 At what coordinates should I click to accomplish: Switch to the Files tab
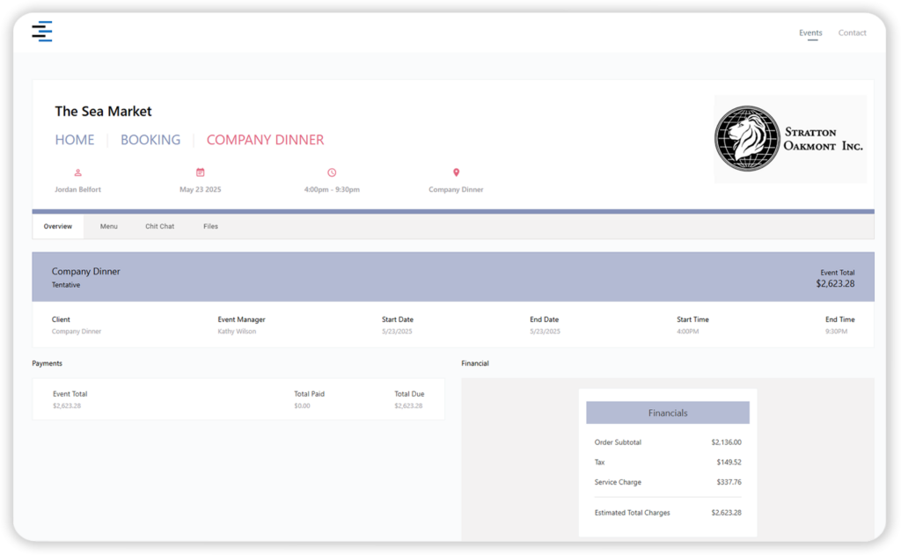(210, 226)
